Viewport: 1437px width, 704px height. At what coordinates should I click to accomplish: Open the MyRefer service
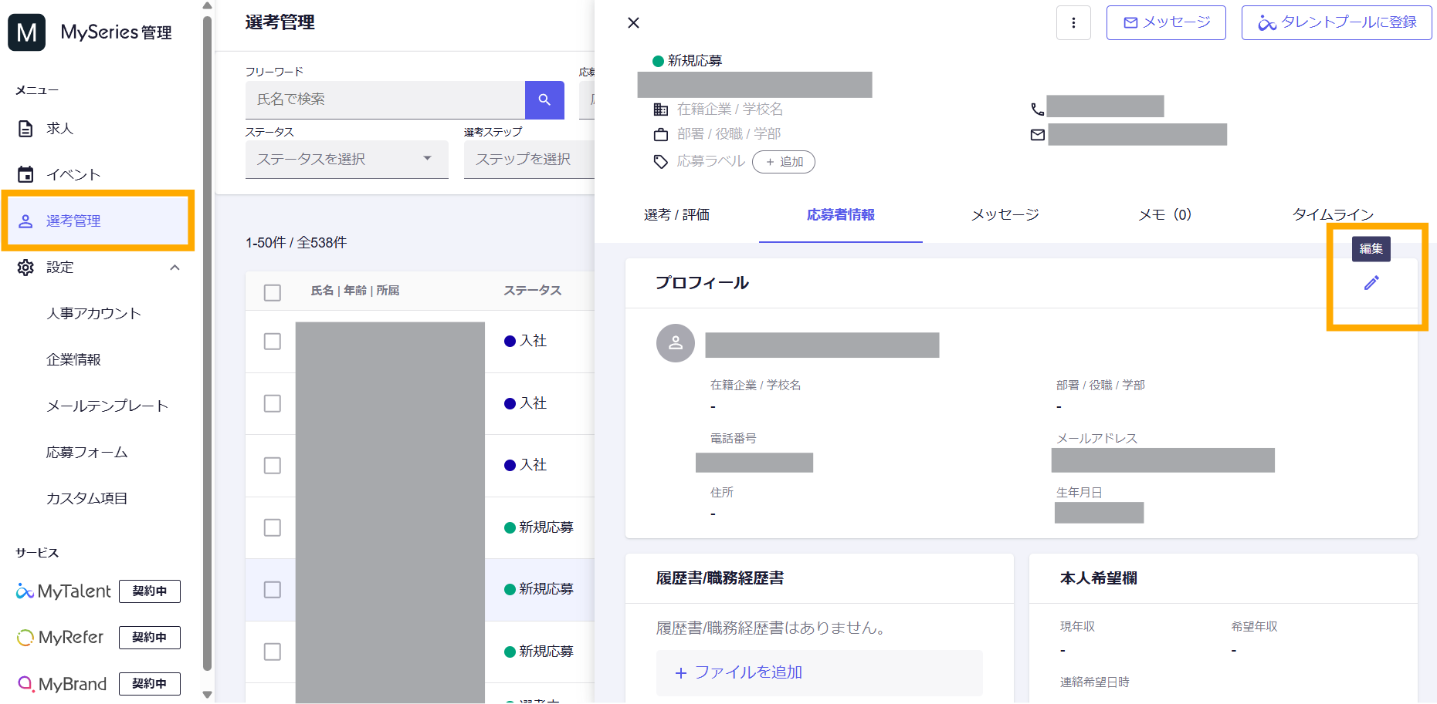61,638
